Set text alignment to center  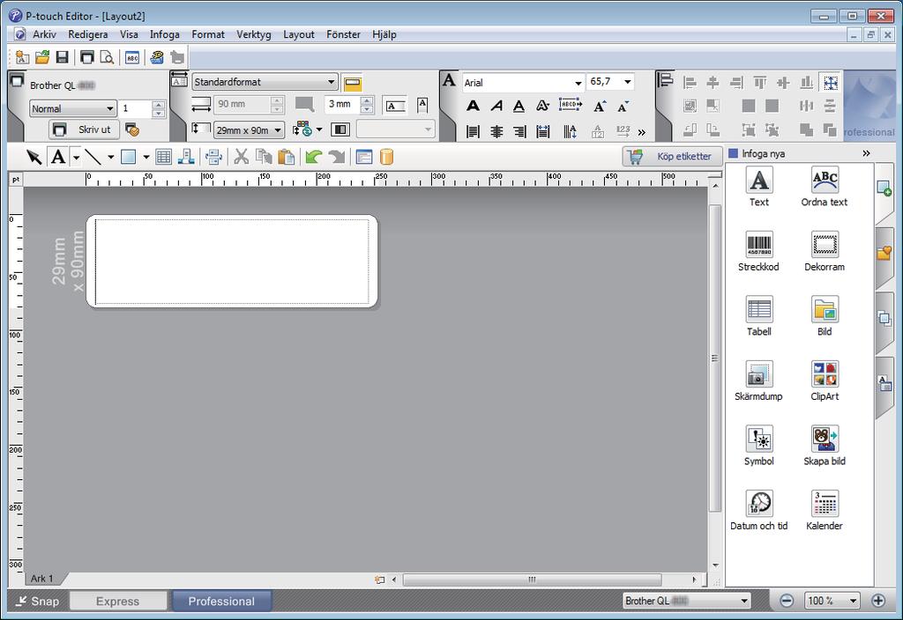pyautogui.click(x=496, y=132)
